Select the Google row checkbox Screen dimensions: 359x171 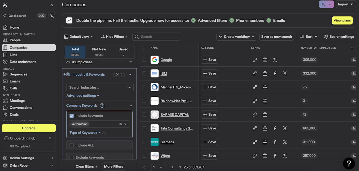(x=144, y=60)
